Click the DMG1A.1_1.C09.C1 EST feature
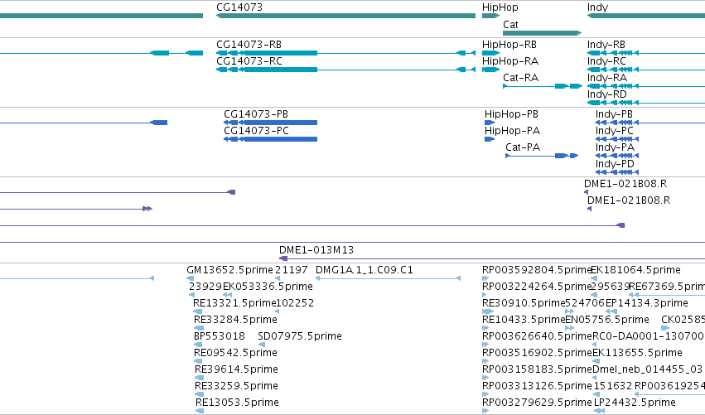This screenshot has height=415, width=705. pyautogui.click(x=388, y=278)
